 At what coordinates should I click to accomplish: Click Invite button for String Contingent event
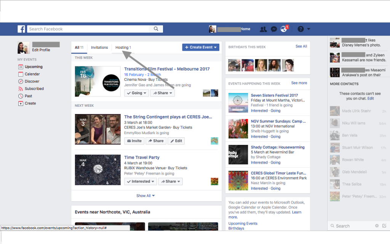(134, 141)
